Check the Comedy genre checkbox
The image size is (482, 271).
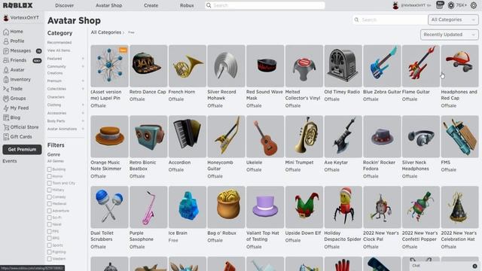point(49,197)
